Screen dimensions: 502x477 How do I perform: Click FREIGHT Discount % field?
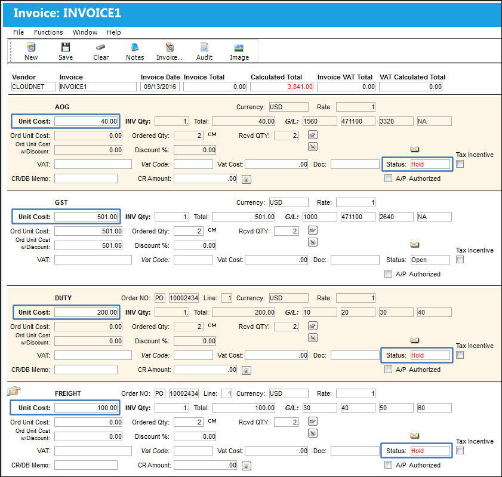(x=195, y=436)
